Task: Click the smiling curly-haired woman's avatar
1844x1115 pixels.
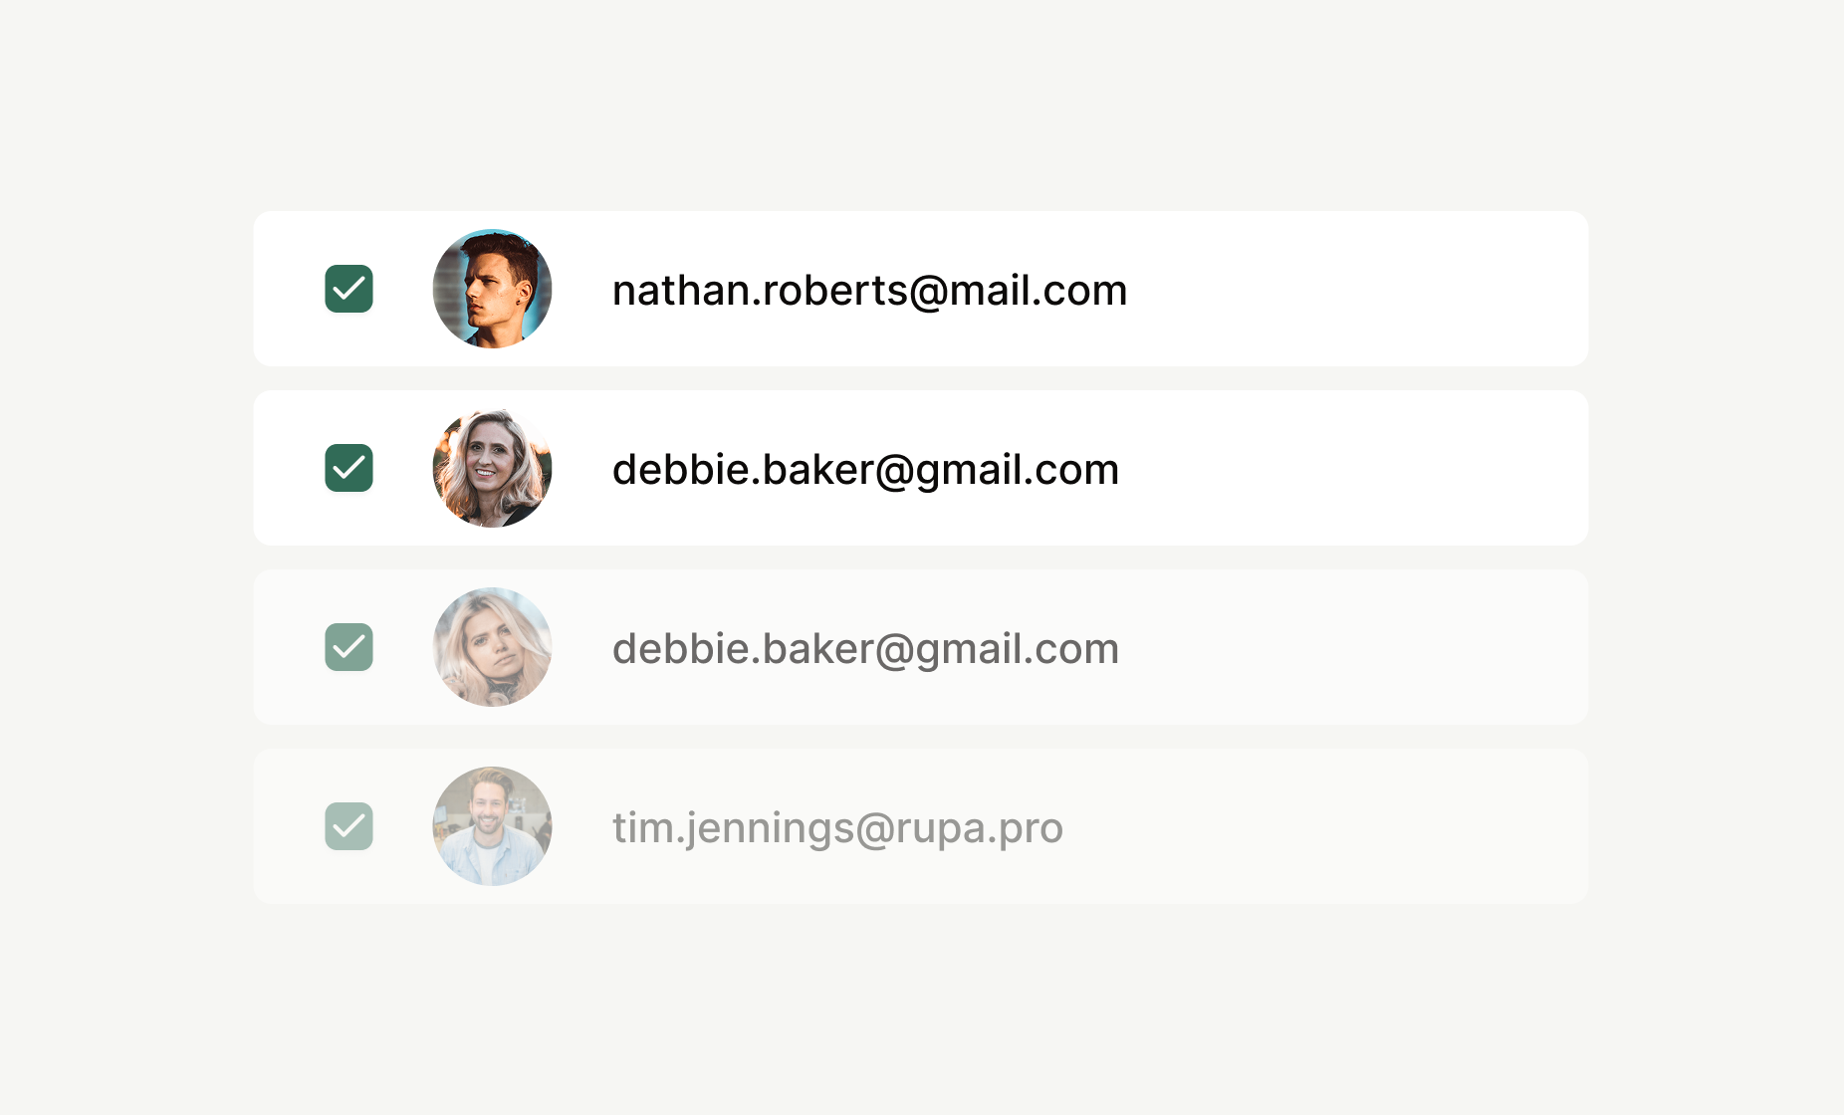Action: (x=492, y=468)
